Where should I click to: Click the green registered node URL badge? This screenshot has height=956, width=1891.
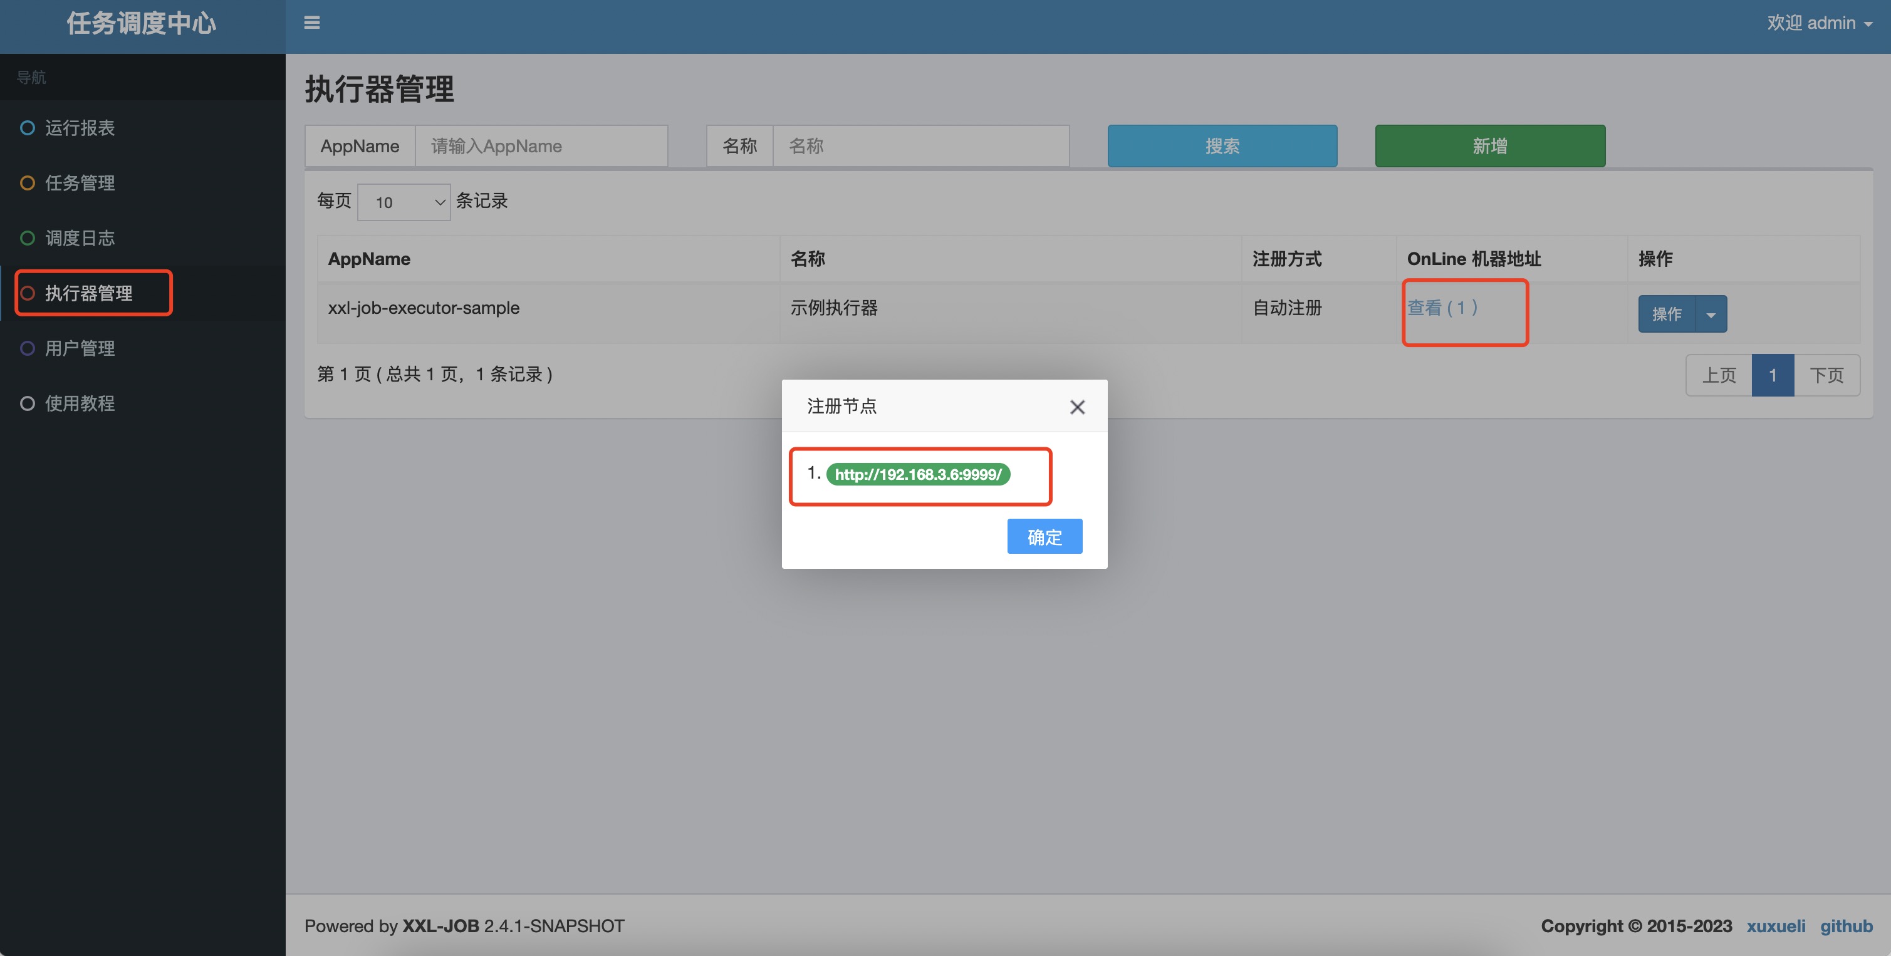click(x=919, y=474)
